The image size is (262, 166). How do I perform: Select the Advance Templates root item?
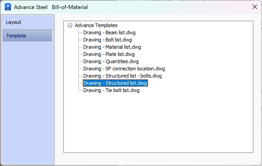pyautogui.click(x=96, y=25)
